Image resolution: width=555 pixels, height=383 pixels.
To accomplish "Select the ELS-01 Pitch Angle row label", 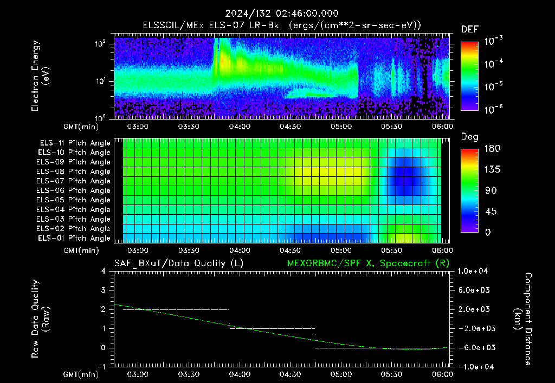I will [x=74, y=238].
